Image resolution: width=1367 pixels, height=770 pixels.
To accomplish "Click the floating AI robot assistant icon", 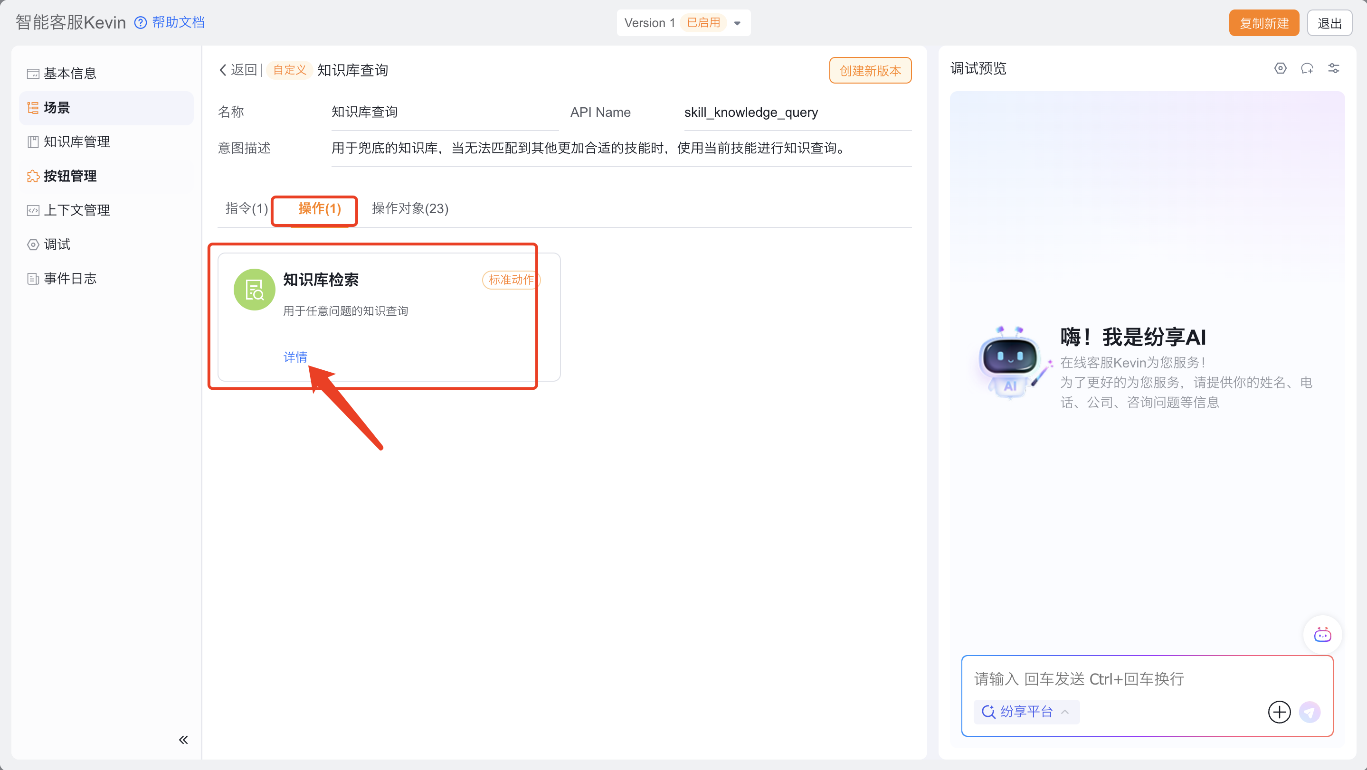I will pos(1322,634).
